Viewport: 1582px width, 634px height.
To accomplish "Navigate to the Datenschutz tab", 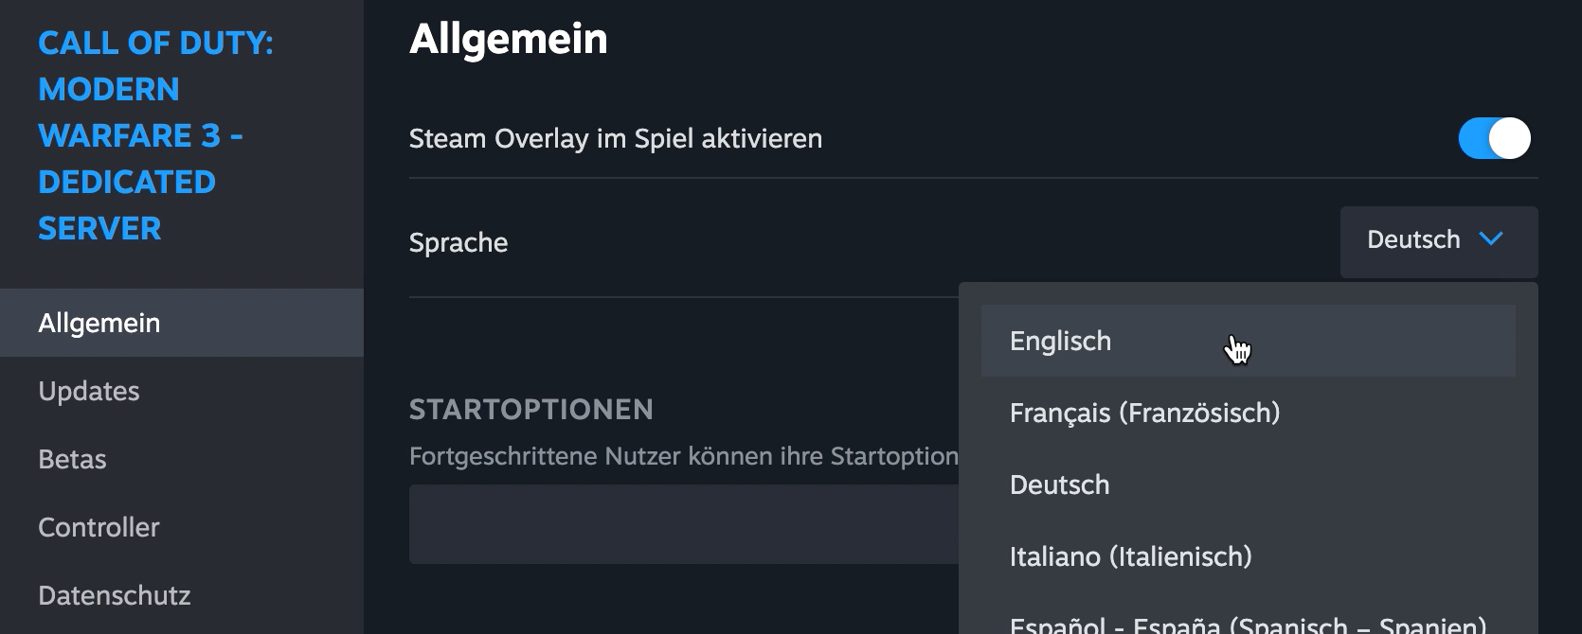I will [x=114, y=596].
